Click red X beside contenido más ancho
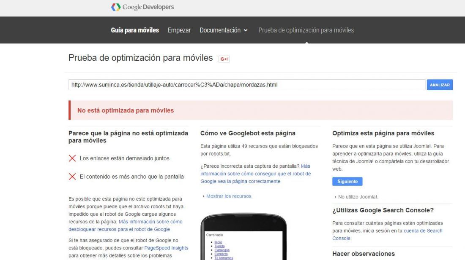Screen dimensions: 465x260 72,177
